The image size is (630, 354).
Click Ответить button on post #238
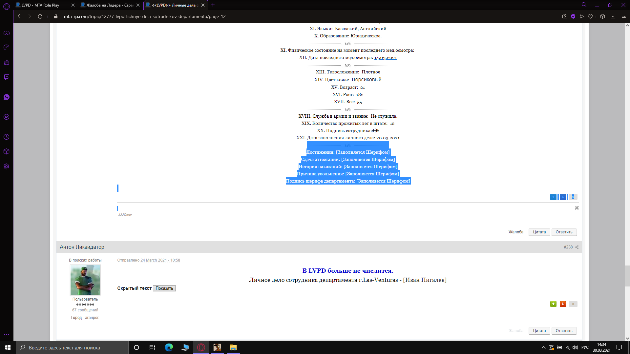pos(564,331)
